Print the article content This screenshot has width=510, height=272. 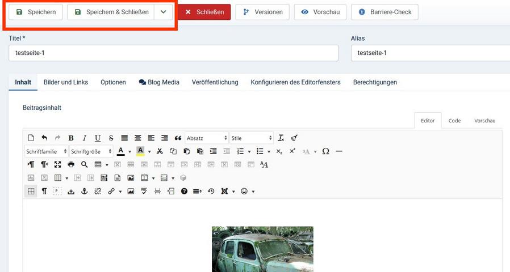tap(71, 164)
